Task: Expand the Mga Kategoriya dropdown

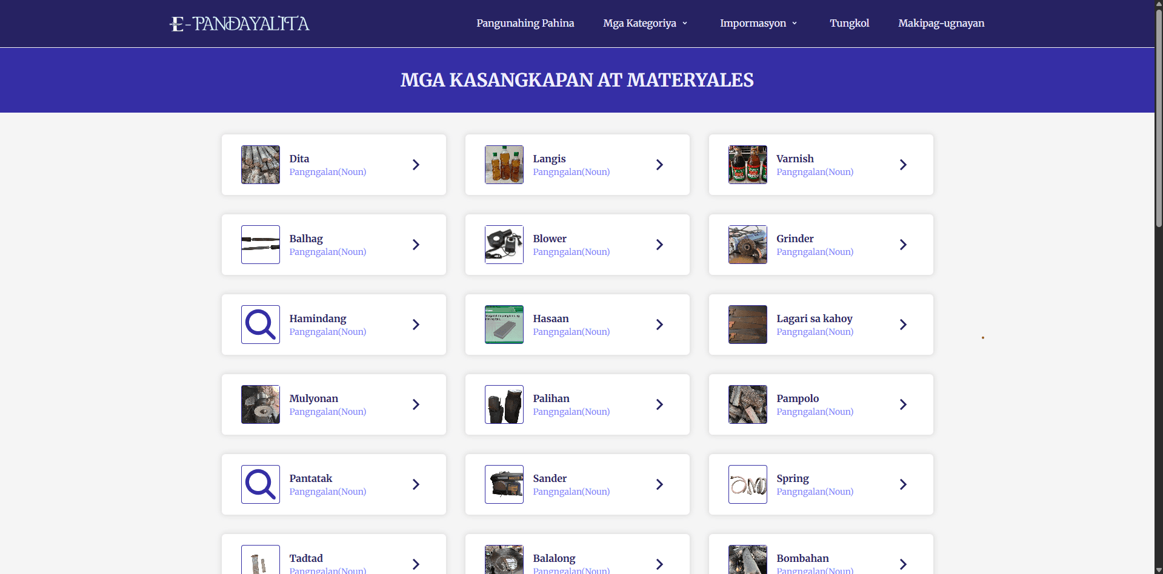Action: click(x=645, y=24)
